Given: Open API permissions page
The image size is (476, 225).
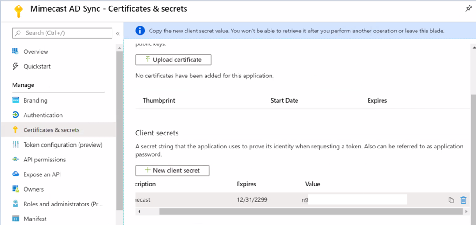Looking at the screenshot, I should [45, 160].
